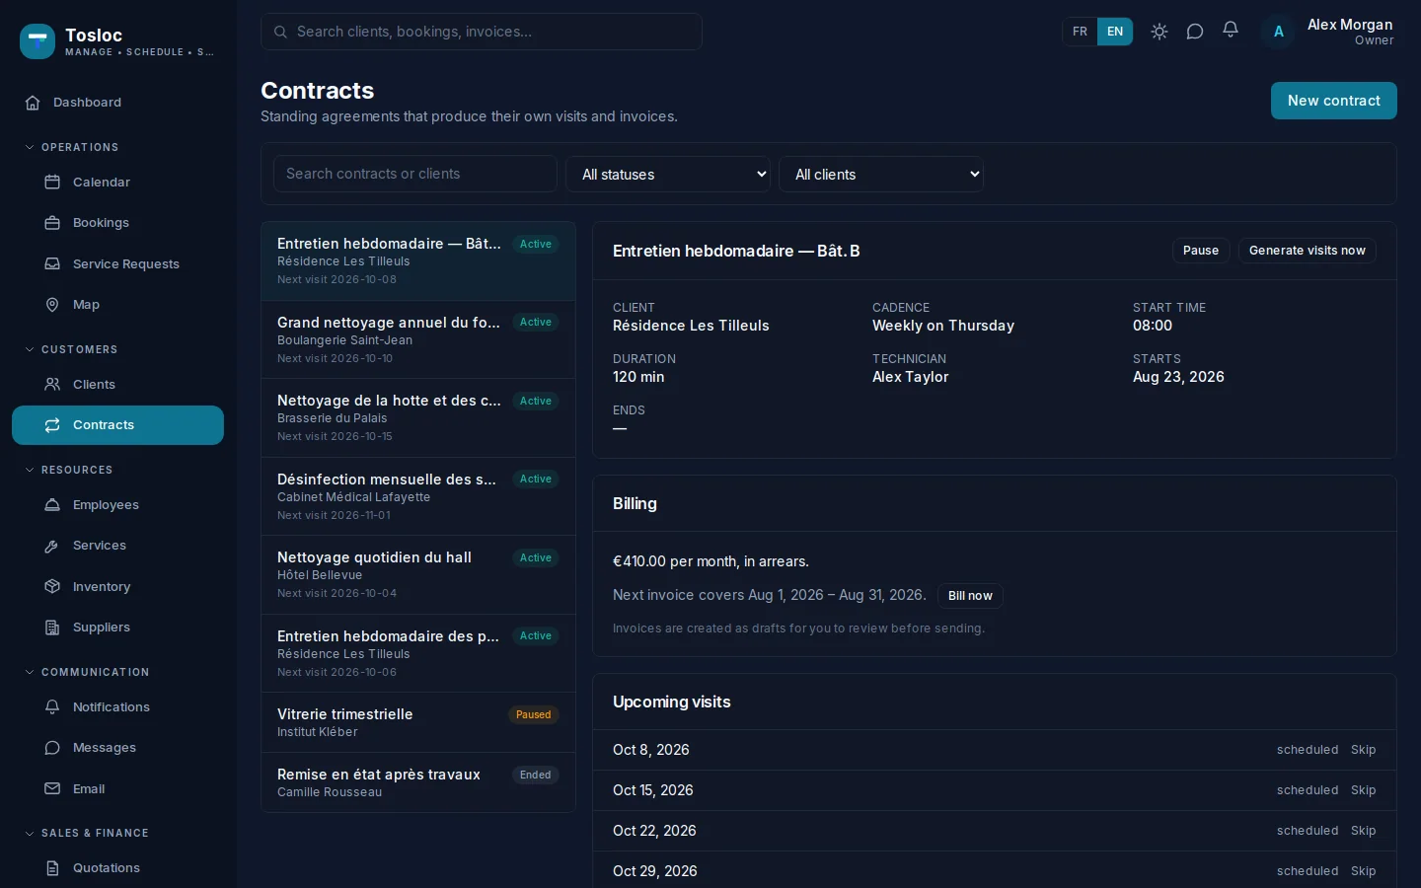The height and width of the screenshot is (888, 1421).
Task: Select Remise en état après travaux contract
Action: point(418,782)
